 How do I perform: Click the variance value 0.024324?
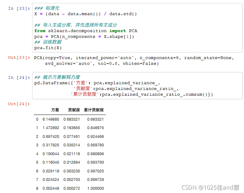(51, 180)
